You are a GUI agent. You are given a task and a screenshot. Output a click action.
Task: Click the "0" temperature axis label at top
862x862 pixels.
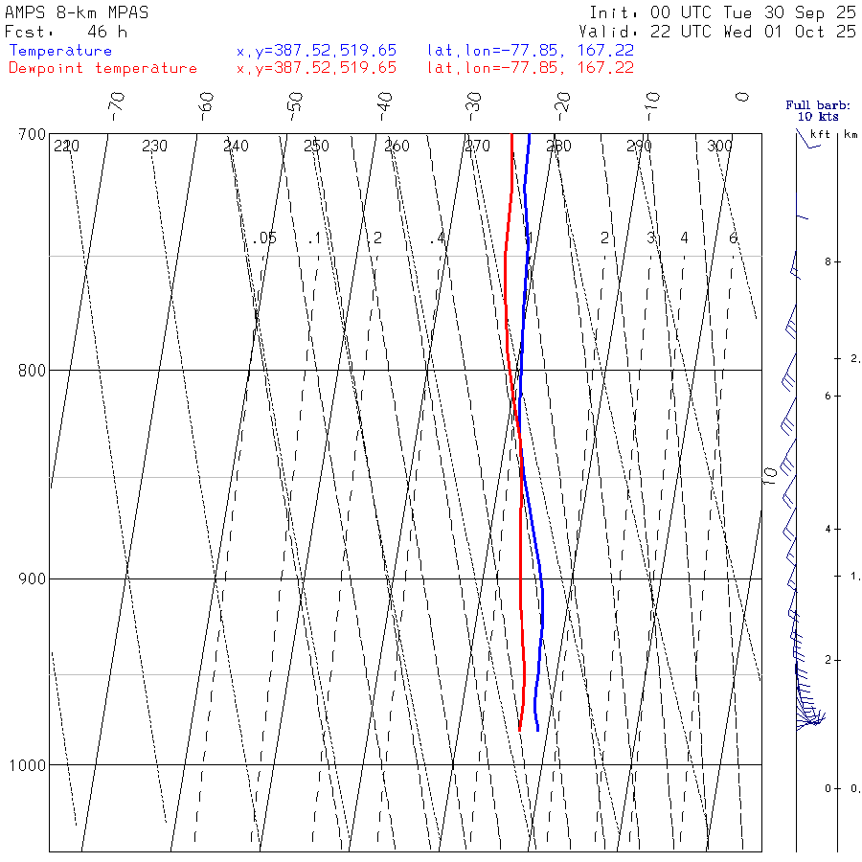742,97
